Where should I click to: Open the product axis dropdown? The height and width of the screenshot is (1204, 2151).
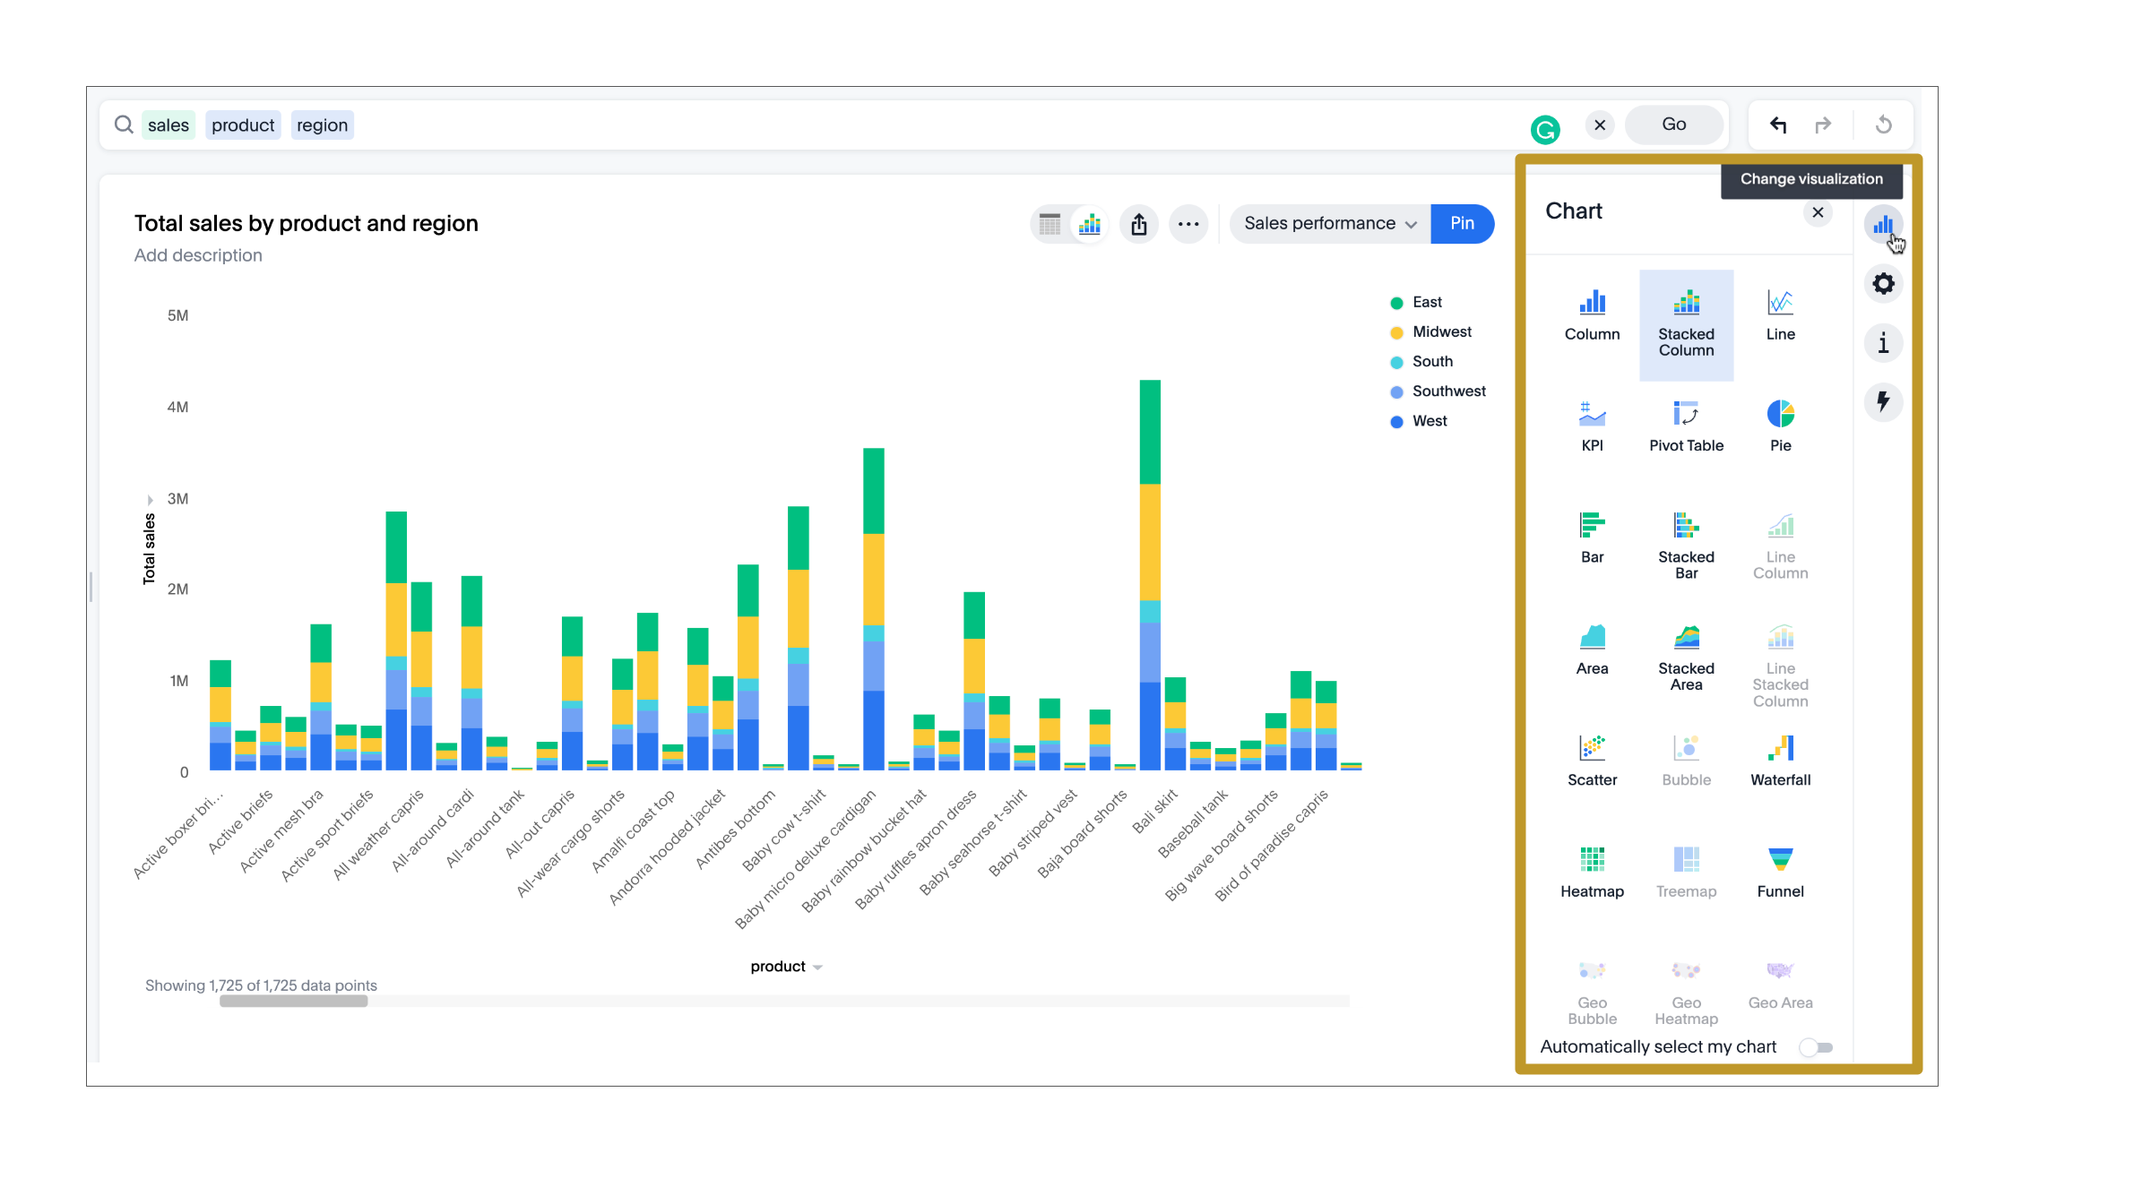click(x=817, y=967)
